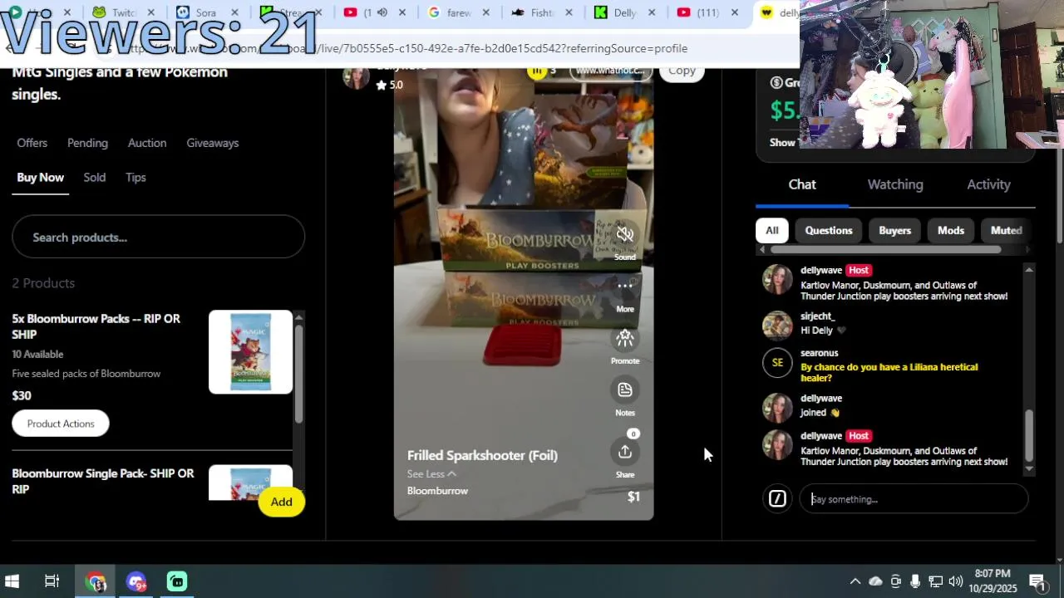Filter chat by Muted
Viewport: 1064px width, 598px height.
tap(1007, 230)
